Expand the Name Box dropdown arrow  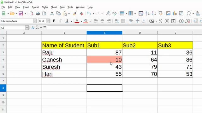(27, 28)
